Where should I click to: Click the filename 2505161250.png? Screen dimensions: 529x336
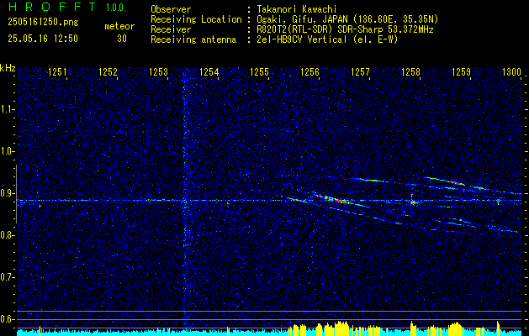[x=43, y=22]
